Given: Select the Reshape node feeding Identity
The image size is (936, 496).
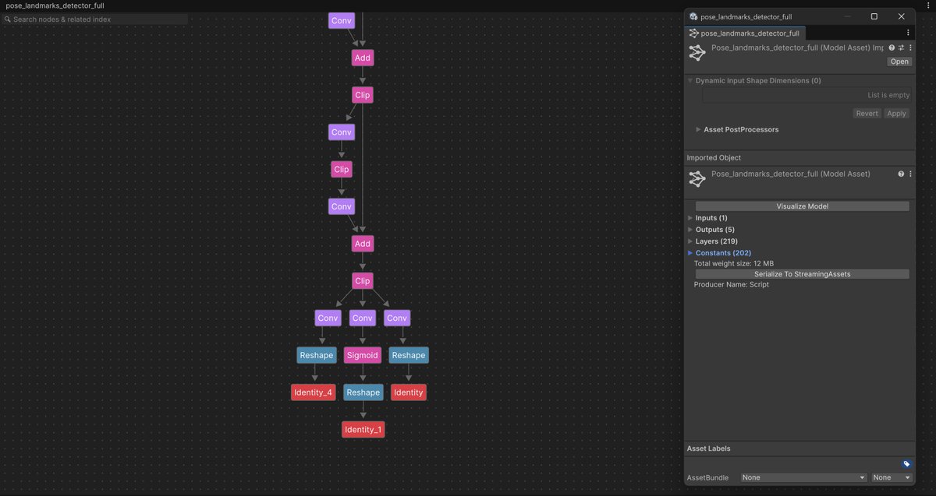Looking at the screenshot, I should click(409, 355).
